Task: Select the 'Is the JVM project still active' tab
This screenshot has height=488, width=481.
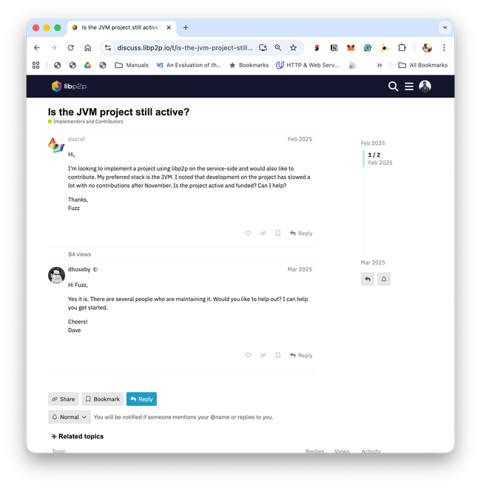Action: 121,27
